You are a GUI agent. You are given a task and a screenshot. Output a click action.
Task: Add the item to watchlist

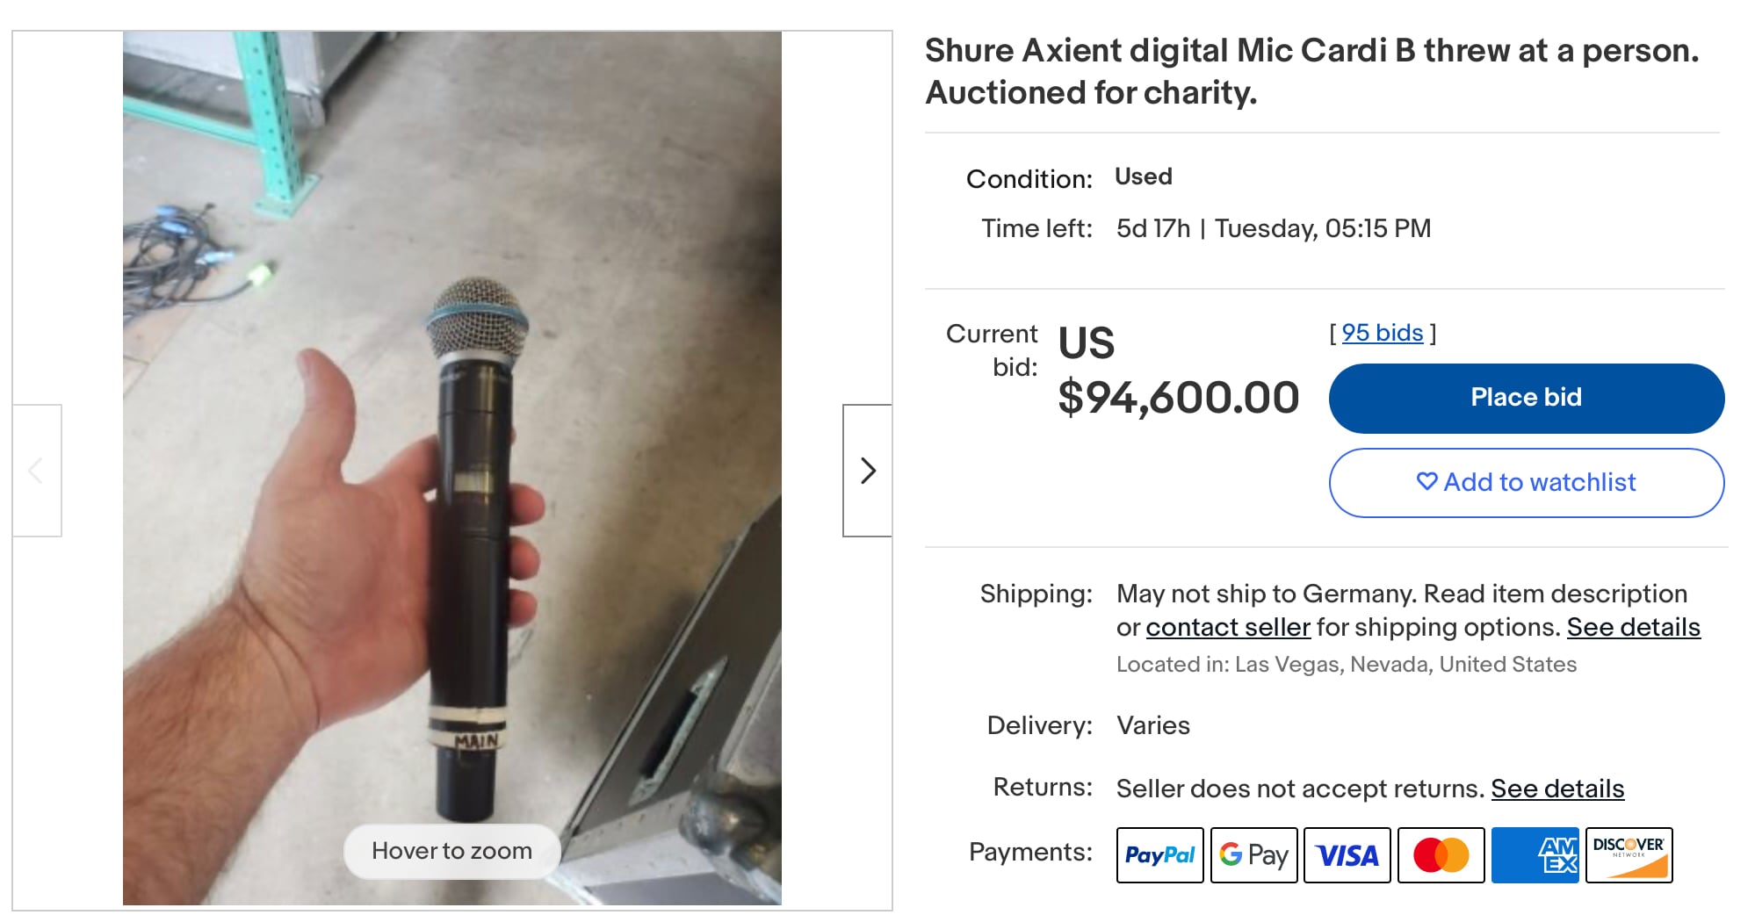click(x=1526, y=482)
